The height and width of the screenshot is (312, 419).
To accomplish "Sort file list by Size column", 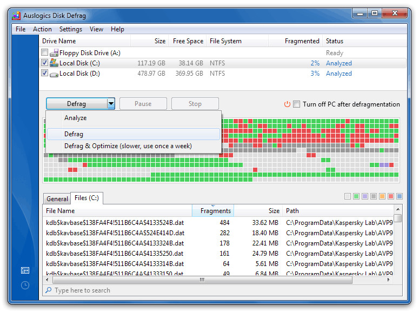I will pyautogui.click(x=258, y=211).
